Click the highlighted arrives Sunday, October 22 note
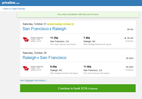 click(61, 24)
